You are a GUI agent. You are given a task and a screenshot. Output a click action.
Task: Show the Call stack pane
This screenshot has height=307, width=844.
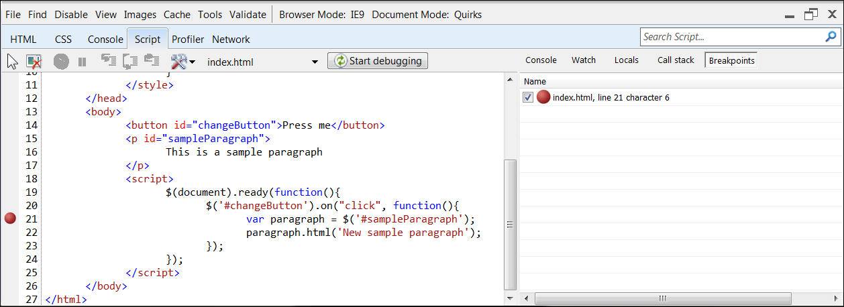[676, 60]
